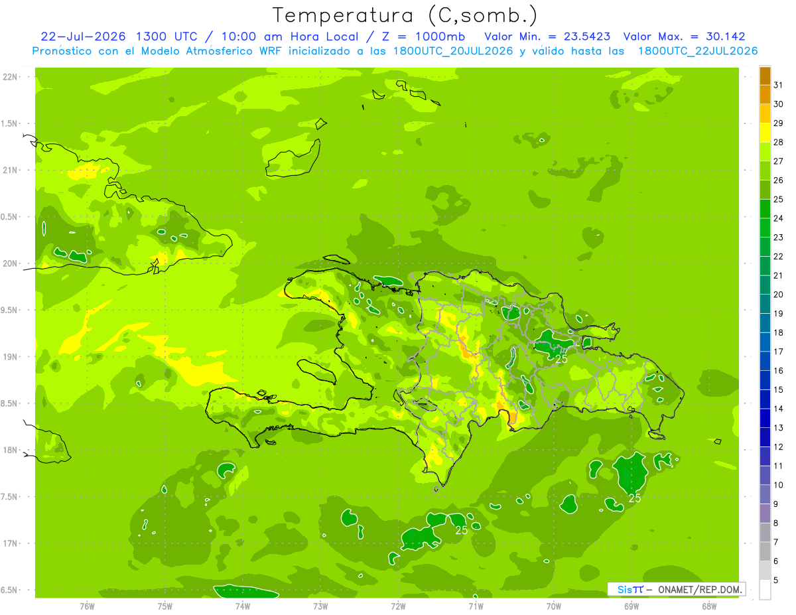Click the "74W" longitude axis label
This screenshot has height=615, width=796.
(243, 606)
